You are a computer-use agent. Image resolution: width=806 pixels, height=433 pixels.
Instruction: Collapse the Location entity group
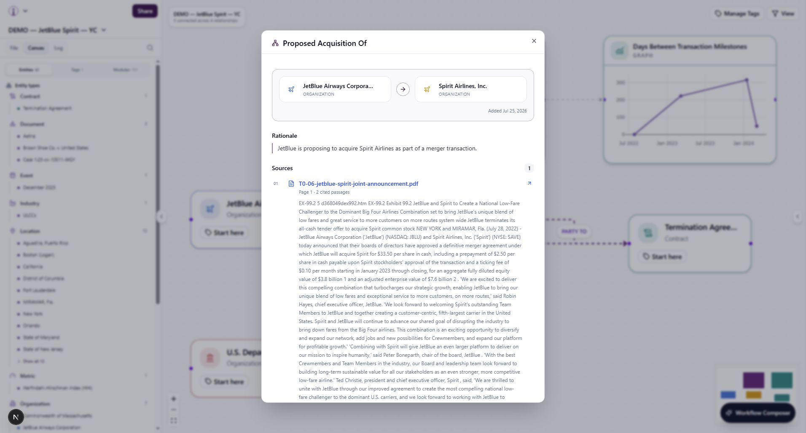tap(30, 231)
